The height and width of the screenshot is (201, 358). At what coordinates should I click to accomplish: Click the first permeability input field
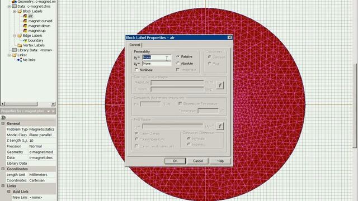click(x=157, y=57)
